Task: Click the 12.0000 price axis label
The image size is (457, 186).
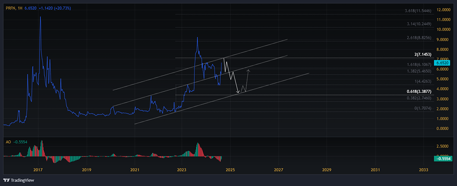Action: point(444,10)
